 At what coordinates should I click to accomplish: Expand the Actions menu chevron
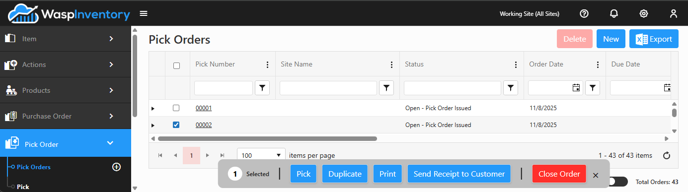click(x=111, y=64)
